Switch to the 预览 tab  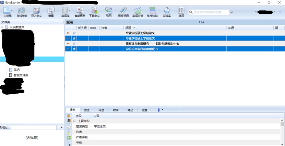(86, 110)
